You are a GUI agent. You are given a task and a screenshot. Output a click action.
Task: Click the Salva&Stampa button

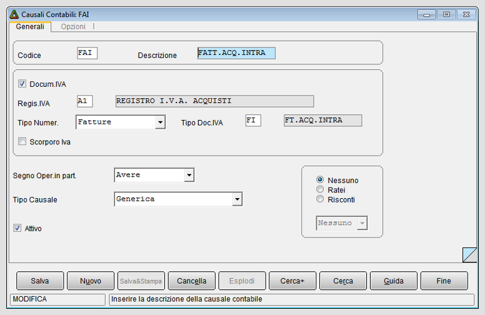[x=141, y=281]
